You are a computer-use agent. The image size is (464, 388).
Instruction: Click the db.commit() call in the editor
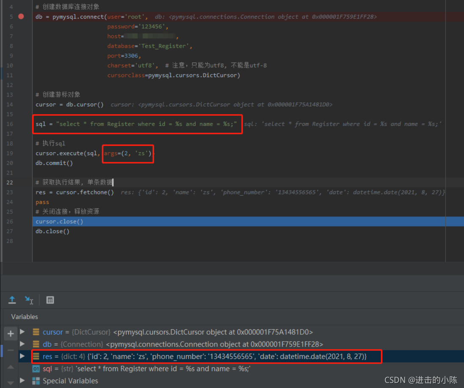52,163
